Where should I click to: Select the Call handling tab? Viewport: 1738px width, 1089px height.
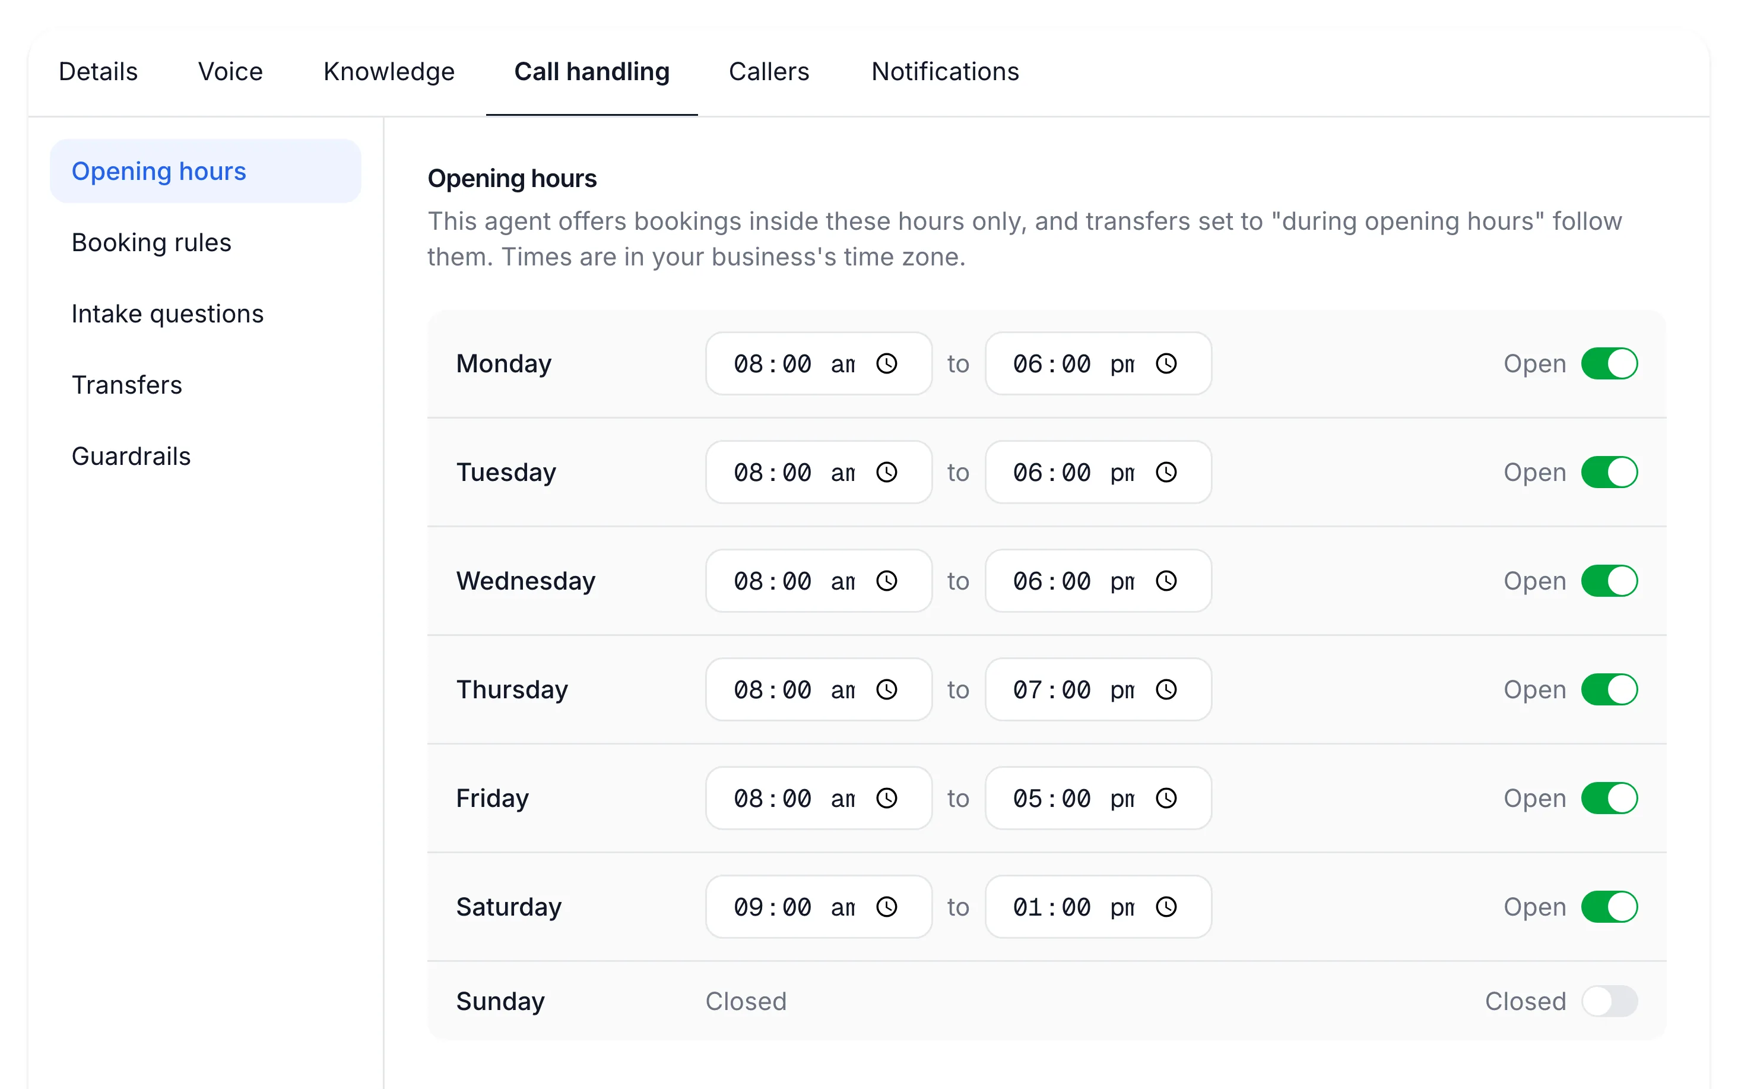tap(592, 72)
